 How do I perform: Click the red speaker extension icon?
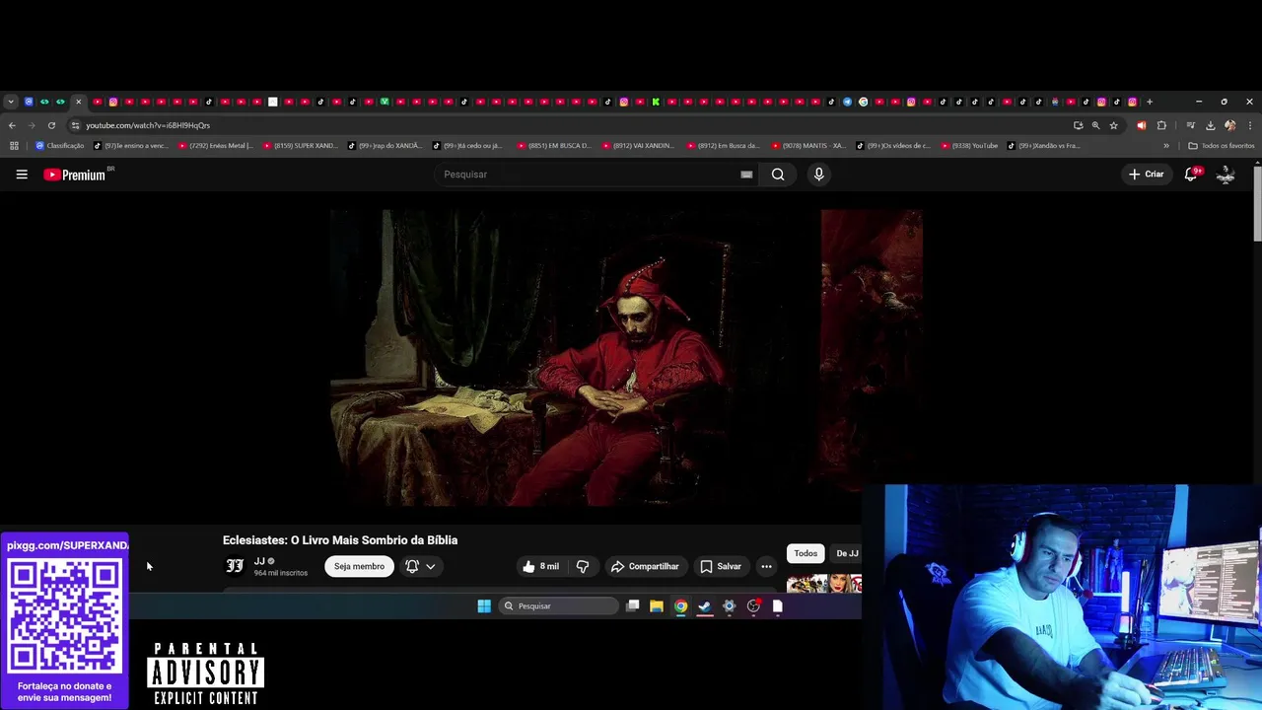pyautogui.click(x=1142, y=125)
